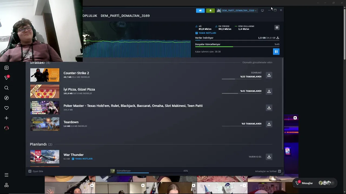Click the download icon beside 1,5 GB/24,0 GB

[x=278, y=38]
